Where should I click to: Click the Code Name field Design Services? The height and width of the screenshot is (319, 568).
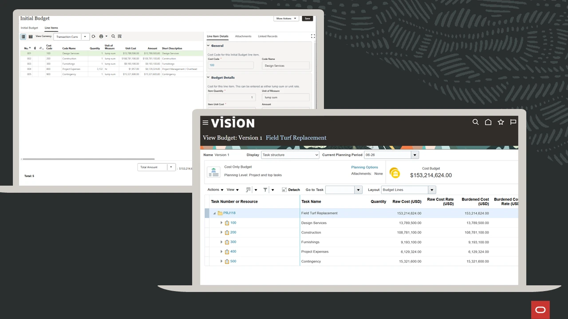(x=285, y=66)
